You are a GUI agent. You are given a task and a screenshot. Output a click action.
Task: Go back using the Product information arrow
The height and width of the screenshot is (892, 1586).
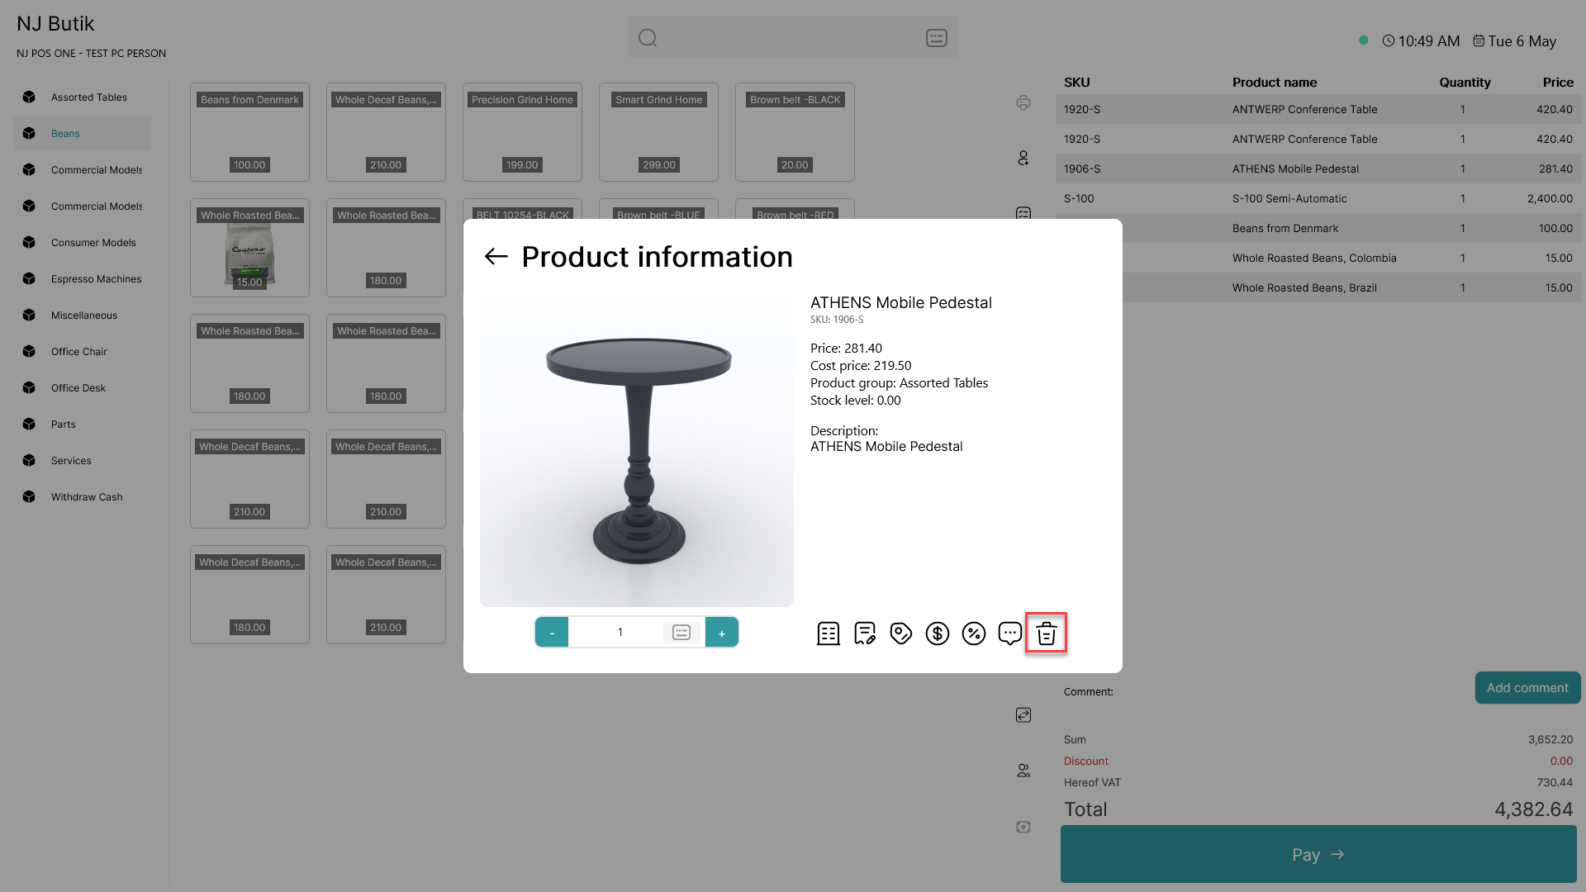click(496, 257)
